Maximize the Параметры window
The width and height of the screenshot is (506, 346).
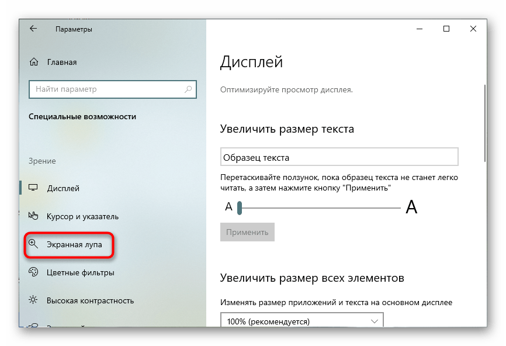pyautogui.click(x=446, y=29)
